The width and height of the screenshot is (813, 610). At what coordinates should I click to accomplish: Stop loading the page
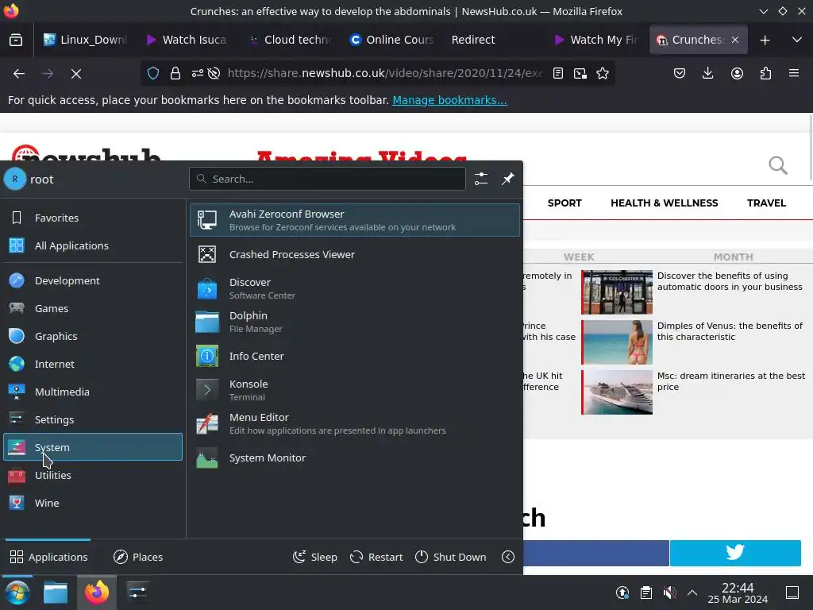click(76, 74)
